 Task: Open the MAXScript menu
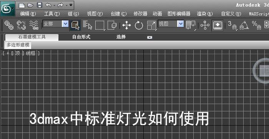click(x=259, y=14)
